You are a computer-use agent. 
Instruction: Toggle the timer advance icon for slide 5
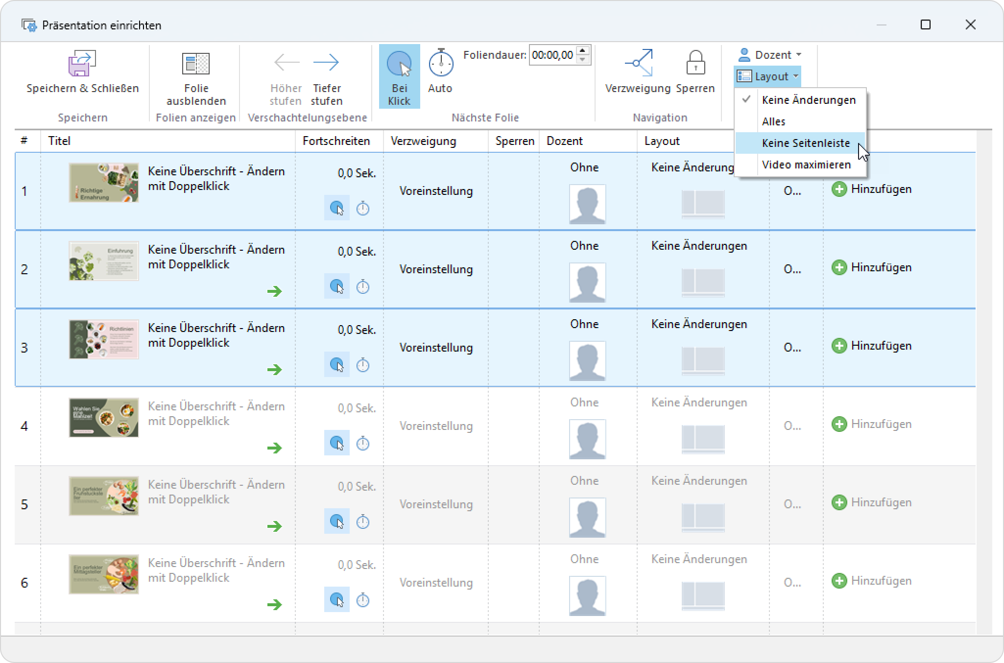(363, 521)
